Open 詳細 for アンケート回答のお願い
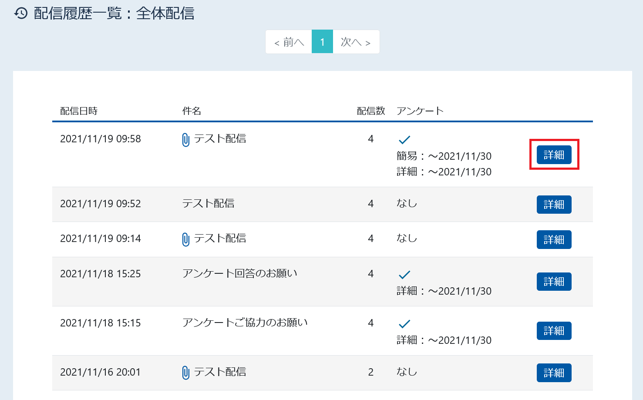The width and height of the screenshot is (643, 400). pyautogui.click(x=554, y=282)
